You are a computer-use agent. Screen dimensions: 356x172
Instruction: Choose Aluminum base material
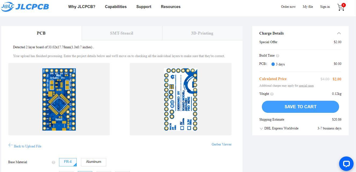94,162
